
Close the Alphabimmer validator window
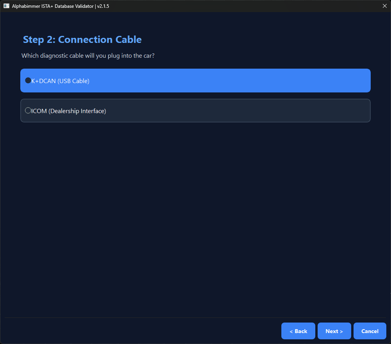384,6
